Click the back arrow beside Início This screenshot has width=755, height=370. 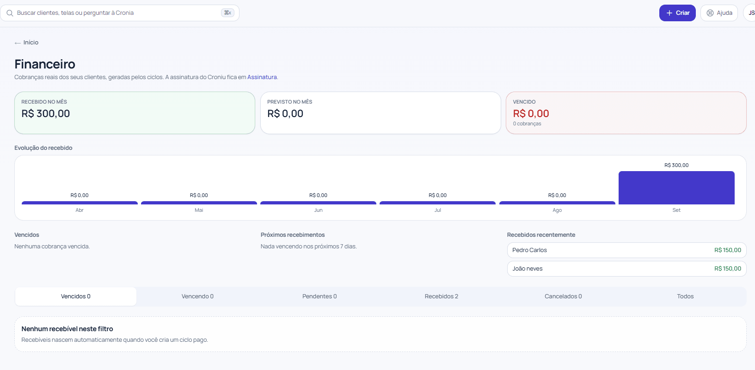(x=18, y=43)
